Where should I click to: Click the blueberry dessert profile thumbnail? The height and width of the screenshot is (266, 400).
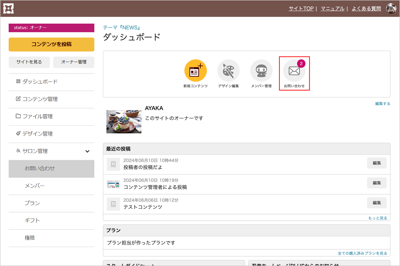[x=124, y=122]
